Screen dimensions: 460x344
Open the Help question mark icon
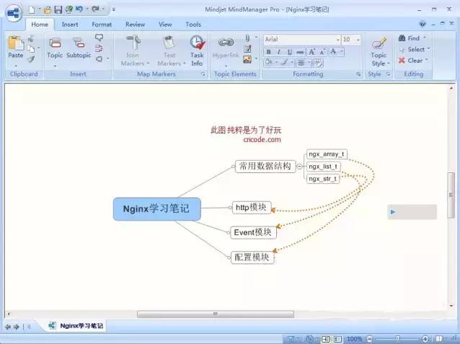(423, 24)
